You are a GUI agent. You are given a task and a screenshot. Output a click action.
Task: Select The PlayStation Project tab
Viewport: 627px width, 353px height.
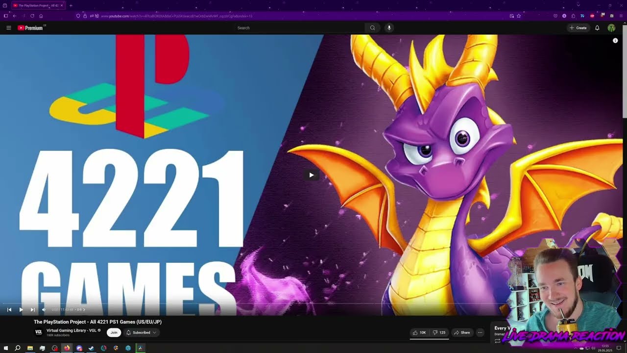point(38,5)
